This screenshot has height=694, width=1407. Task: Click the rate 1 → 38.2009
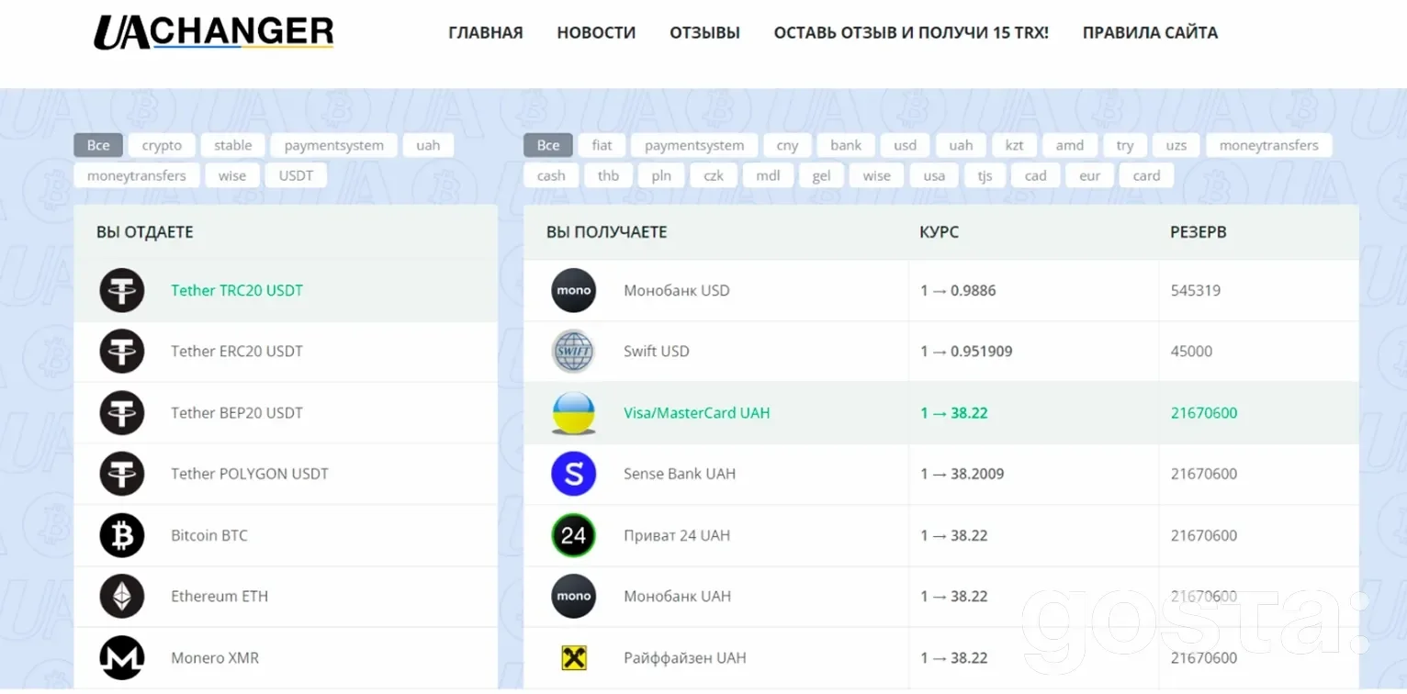(962, 474)
